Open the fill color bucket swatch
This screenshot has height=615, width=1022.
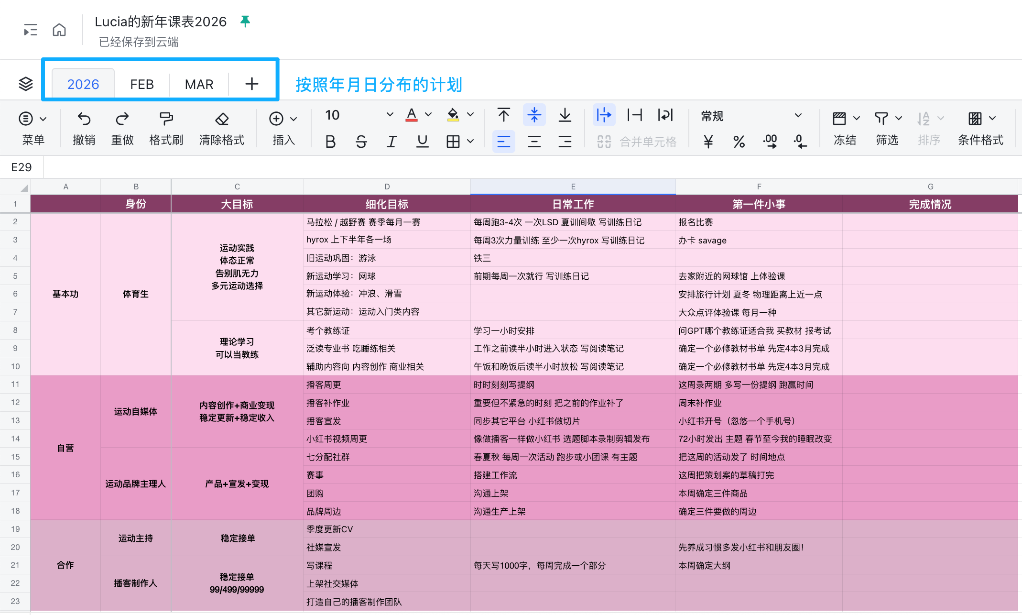pos(453,115)
